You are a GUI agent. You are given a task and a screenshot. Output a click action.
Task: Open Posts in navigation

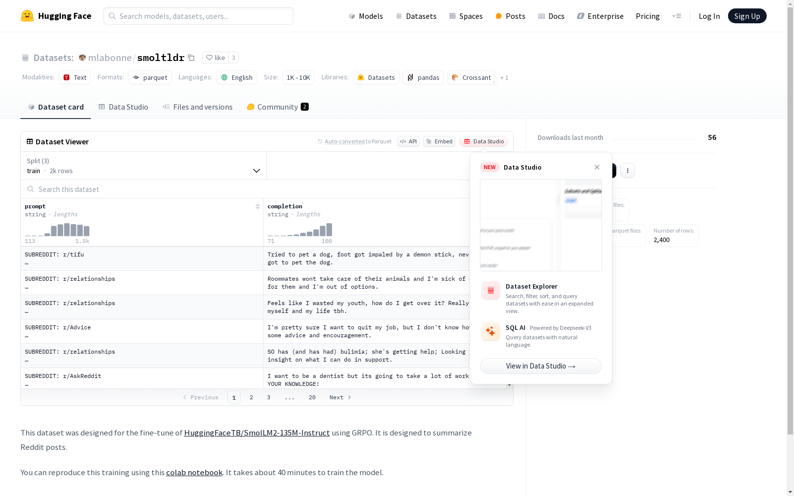(510, 16)
